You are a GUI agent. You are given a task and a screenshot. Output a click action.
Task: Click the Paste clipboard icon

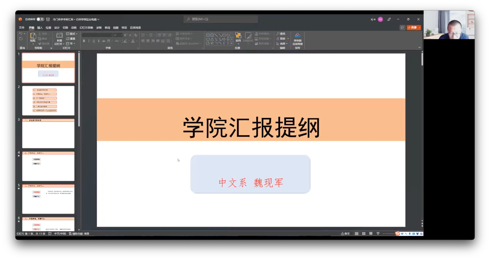pos(33,36)
